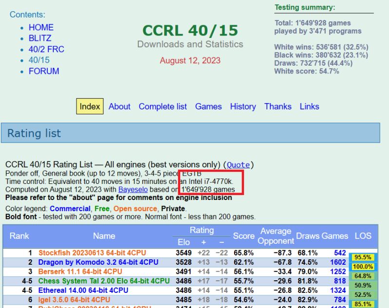
Task: Click Dragon's Elo value 3528
Action: click(184, 262)
